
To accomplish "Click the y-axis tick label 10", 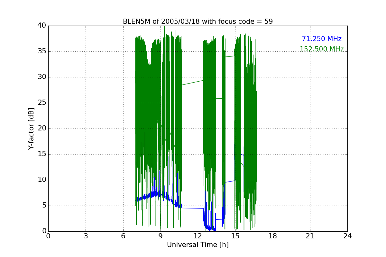I will point(41,180).
